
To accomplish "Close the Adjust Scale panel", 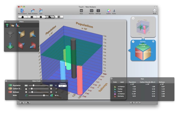I will [x=6, y=81].
